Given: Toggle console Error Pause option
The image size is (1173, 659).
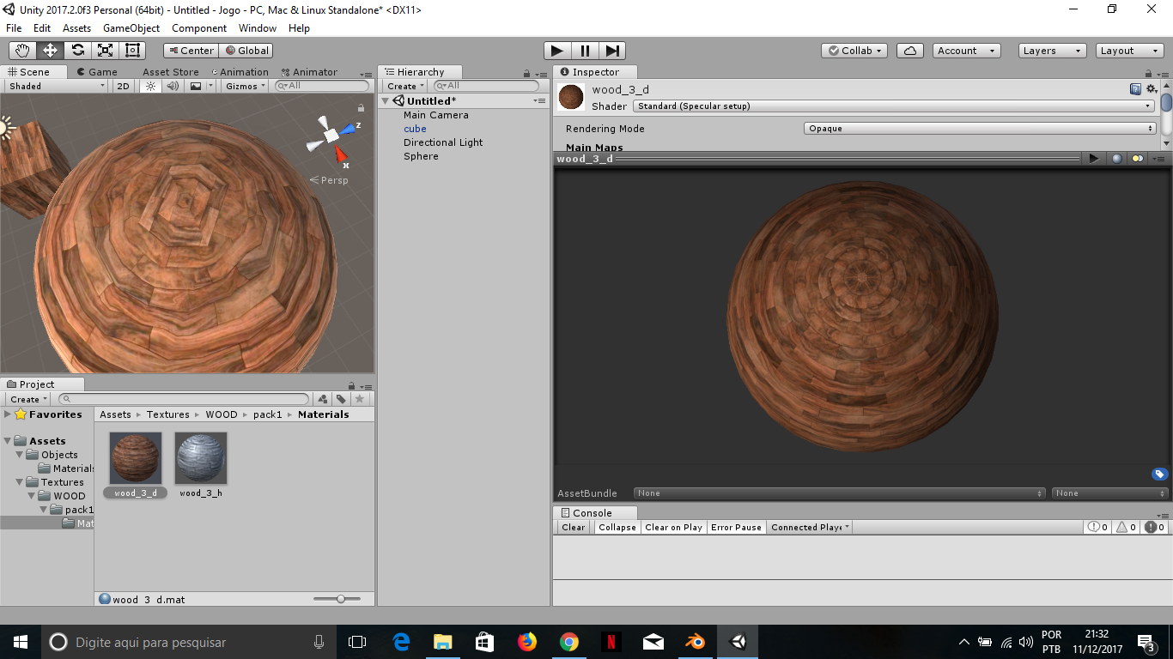Looking at the screenshot, I should point(736,527).
